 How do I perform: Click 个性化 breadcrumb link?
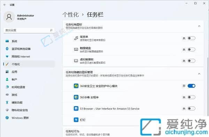pyautogui.click(x=71, y=15)
